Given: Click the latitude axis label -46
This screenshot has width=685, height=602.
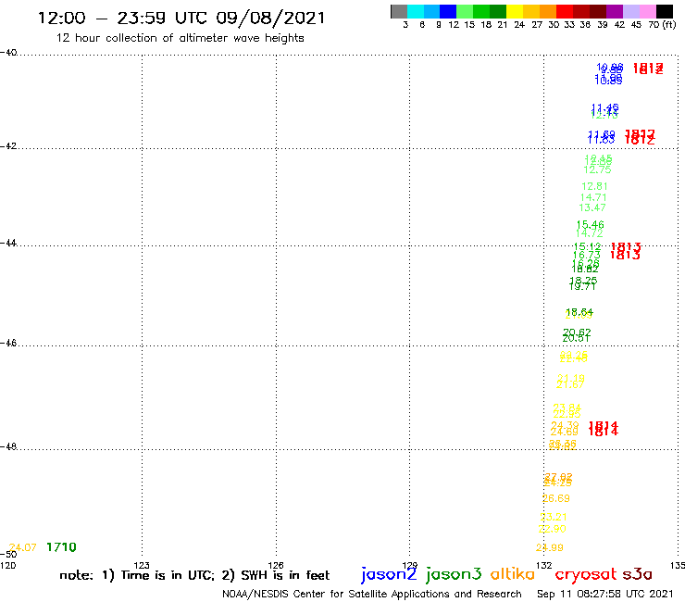Looking at the screenshot, I should 8,343.
